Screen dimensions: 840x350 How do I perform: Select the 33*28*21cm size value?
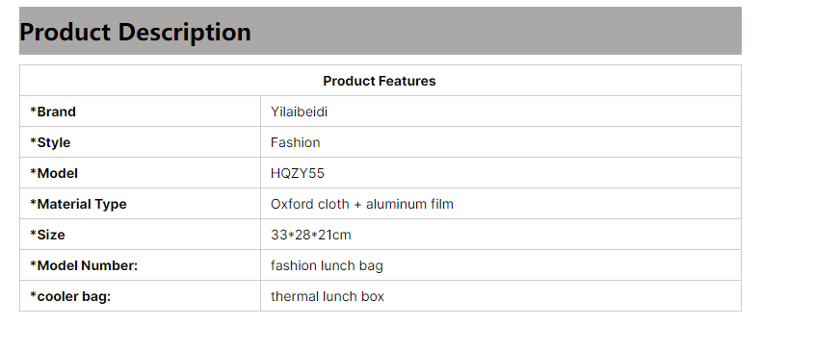pyautogui.click(x=311, y=236)
